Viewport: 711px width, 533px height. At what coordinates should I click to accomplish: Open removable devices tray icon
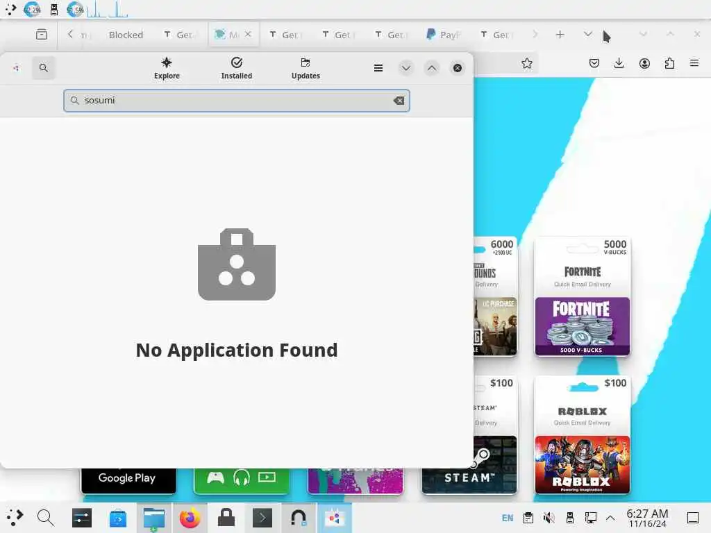point(570,518)
